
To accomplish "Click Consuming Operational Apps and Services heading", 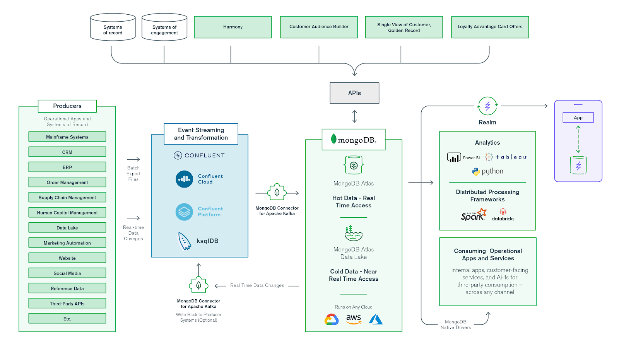I will 488,254.
